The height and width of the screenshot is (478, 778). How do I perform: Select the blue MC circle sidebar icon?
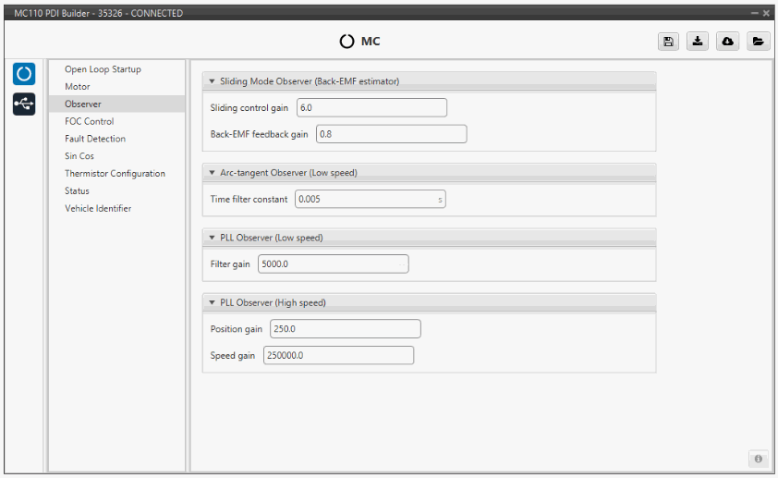click(x=24, y=74)
